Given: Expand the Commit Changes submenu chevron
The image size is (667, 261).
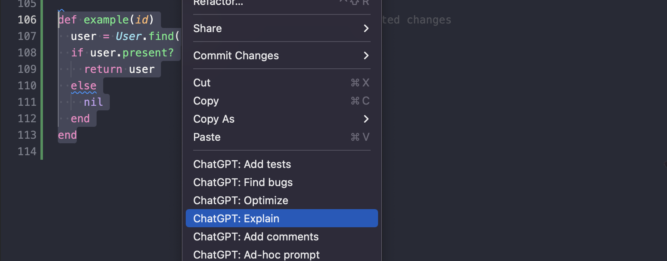Looking at the screenshot, I should [366, 56].
